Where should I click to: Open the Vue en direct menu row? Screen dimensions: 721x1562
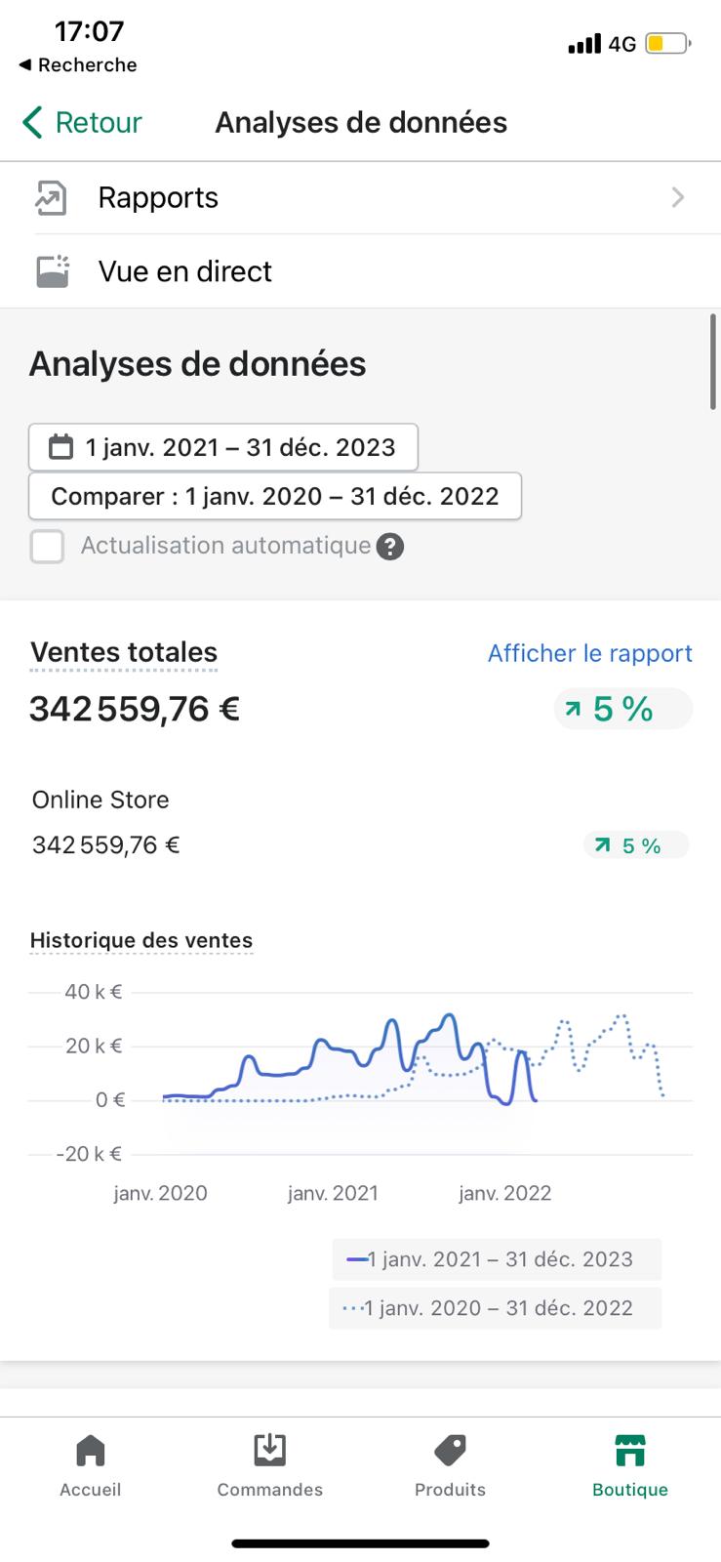[360, 271]
